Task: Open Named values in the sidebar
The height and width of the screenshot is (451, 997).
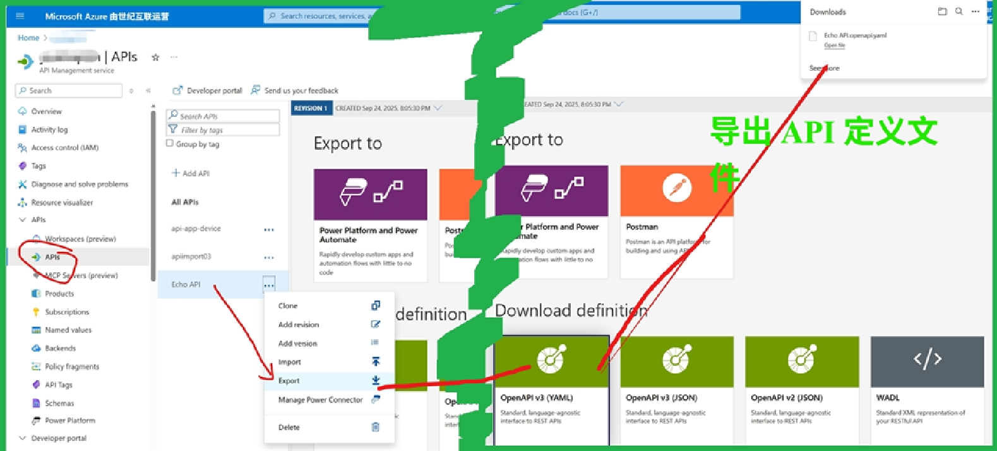Action: [68, 330]
